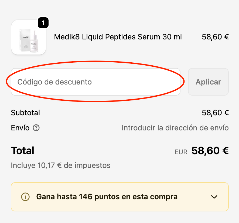Viewport: 239px width, 223px height.
Task: Click the Subtotal amount 58,60 €
Action: click(x=215, y=113)
